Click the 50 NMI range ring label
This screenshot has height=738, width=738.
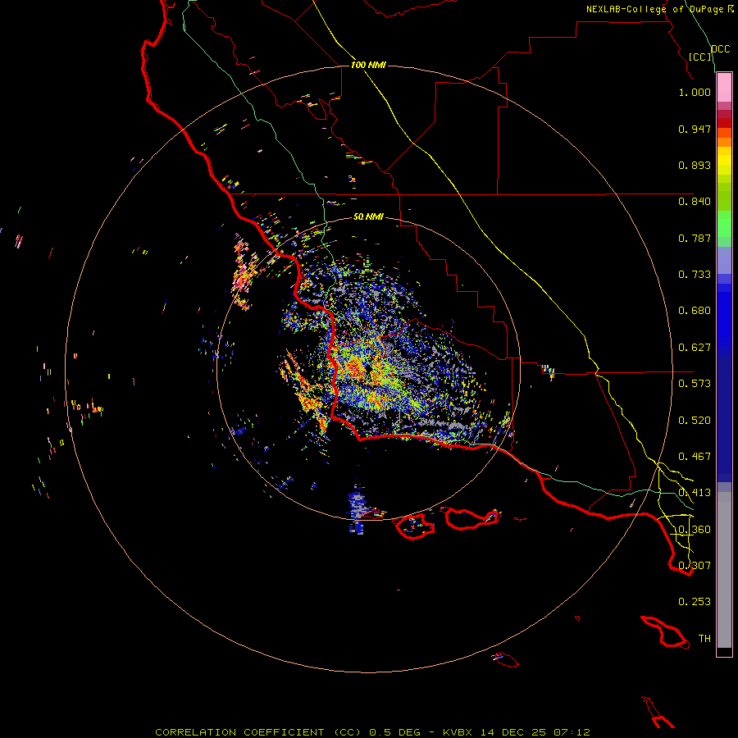coord(368,216)
